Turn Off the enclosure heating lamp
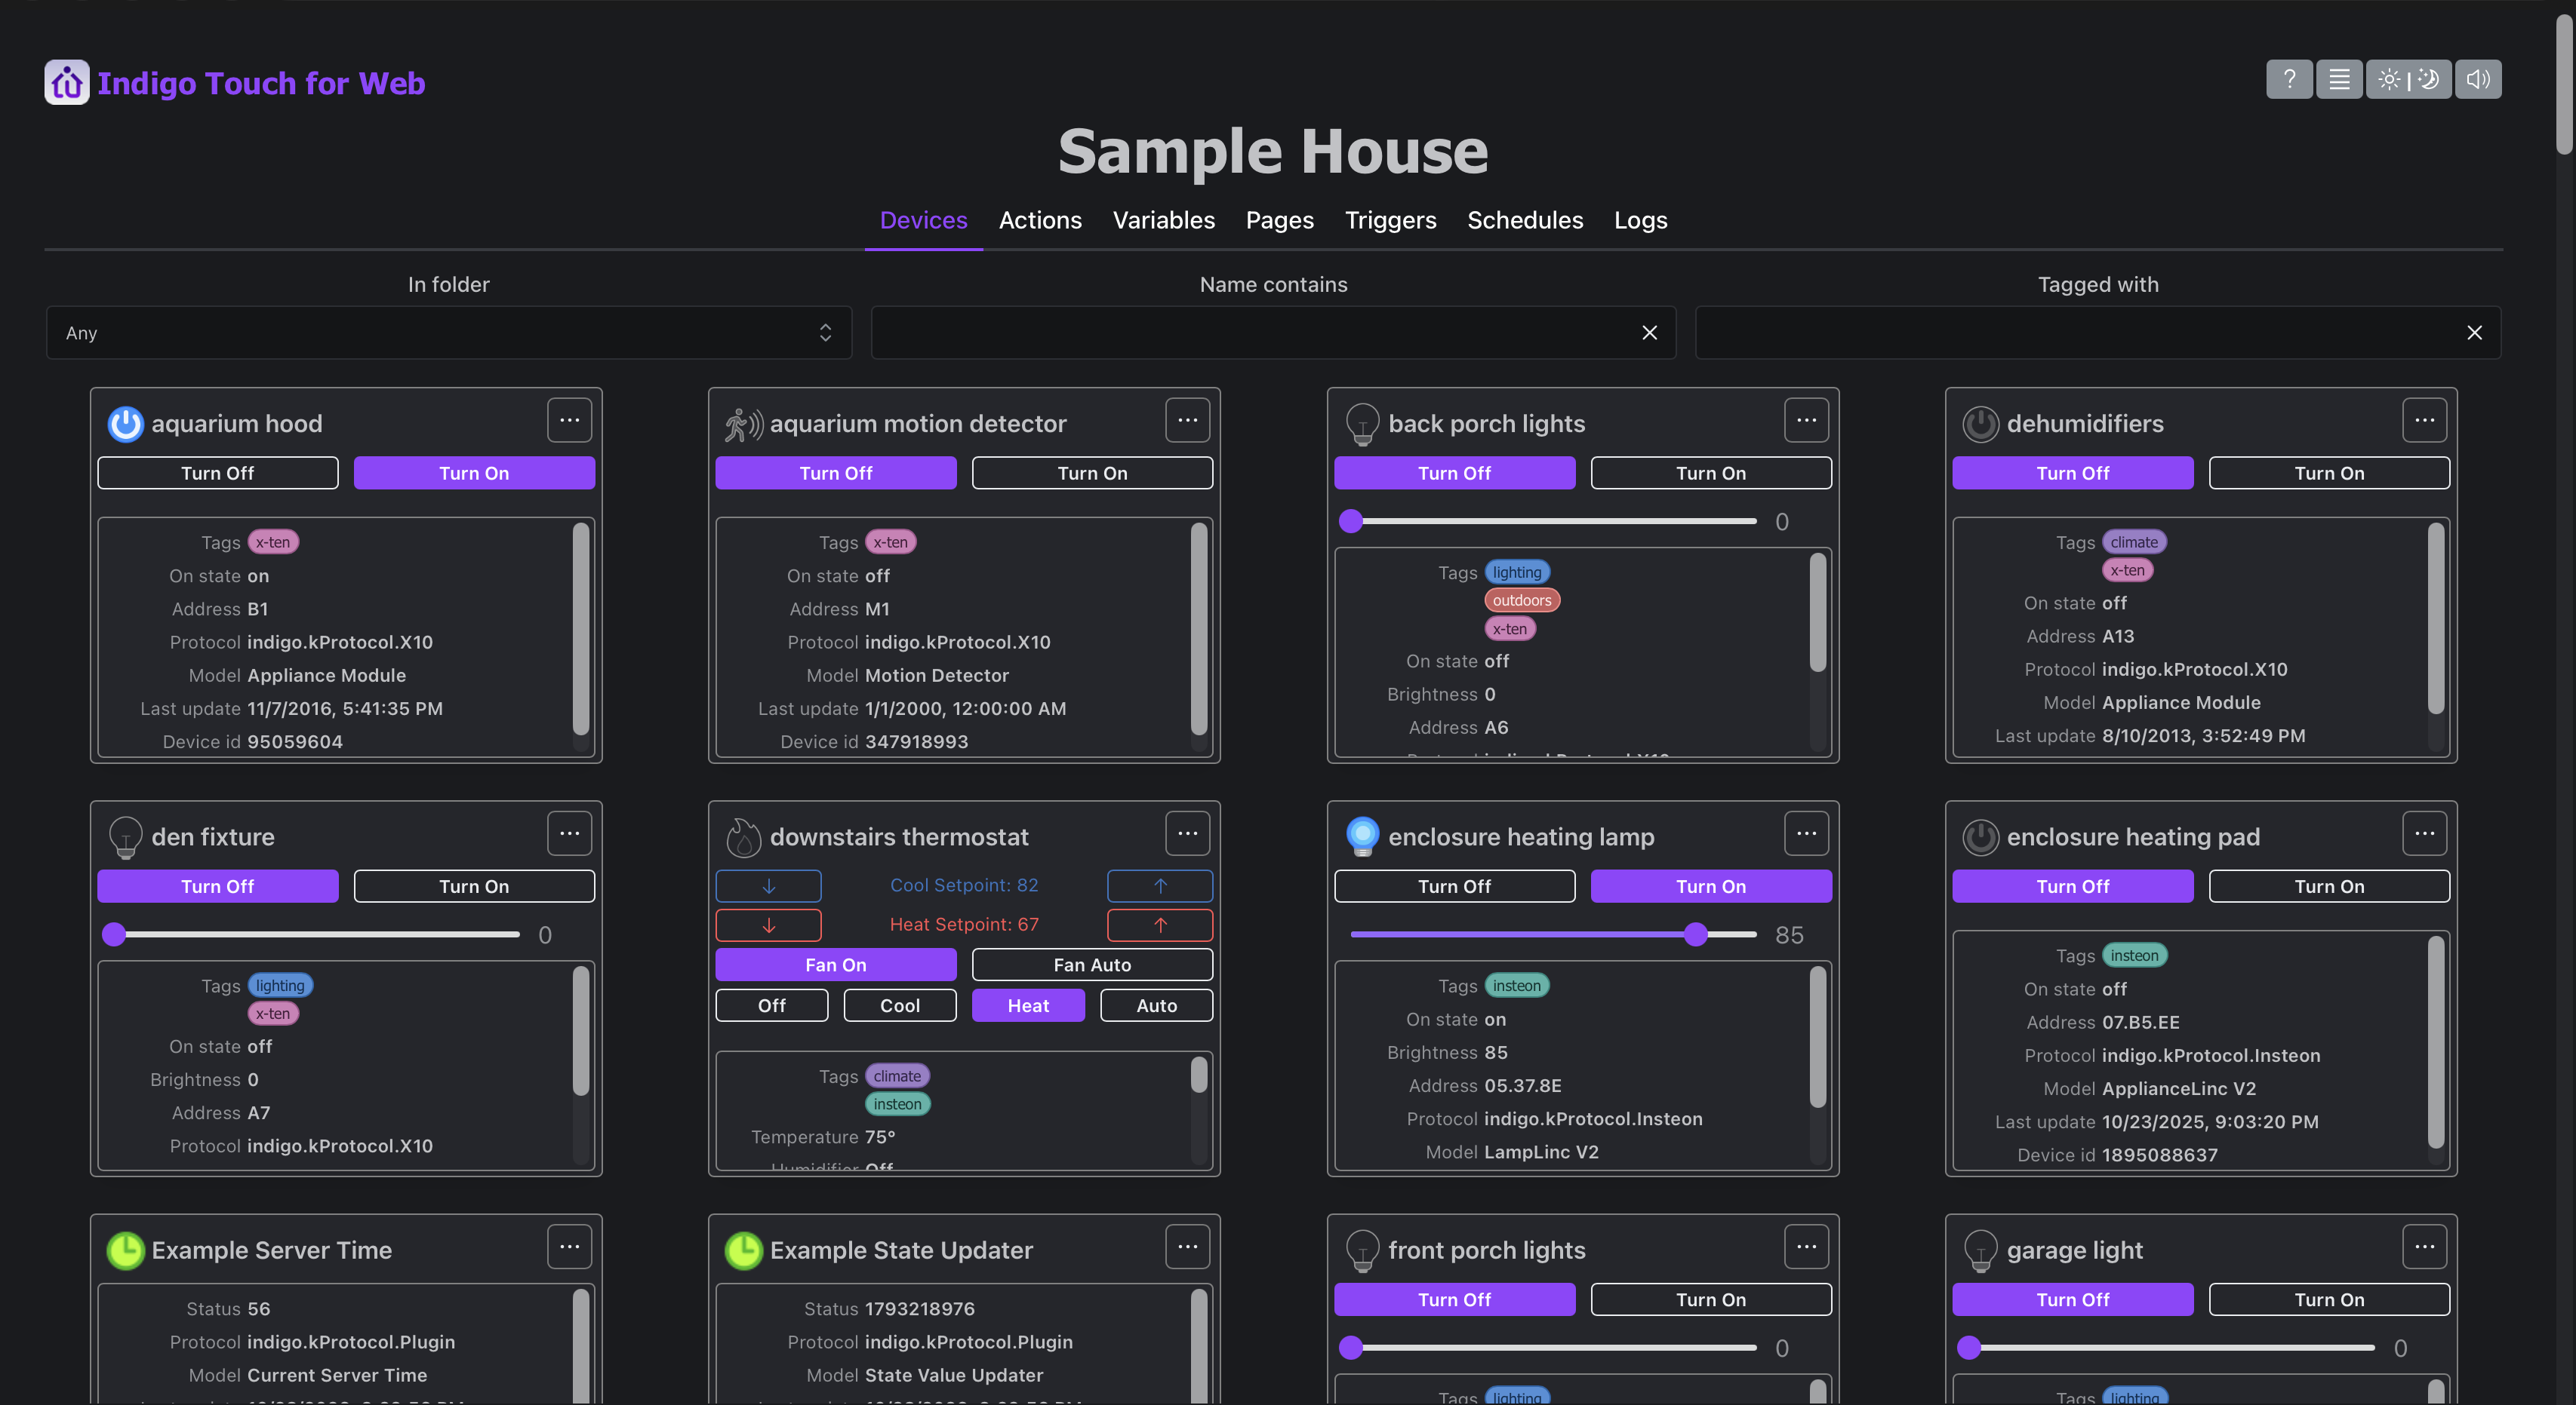 1454,886
